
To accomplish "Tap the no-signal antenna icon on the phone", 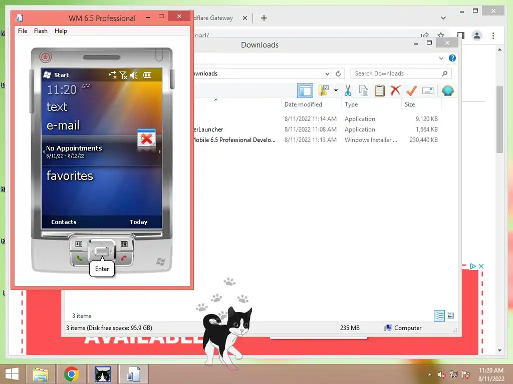I will point(123,75).
